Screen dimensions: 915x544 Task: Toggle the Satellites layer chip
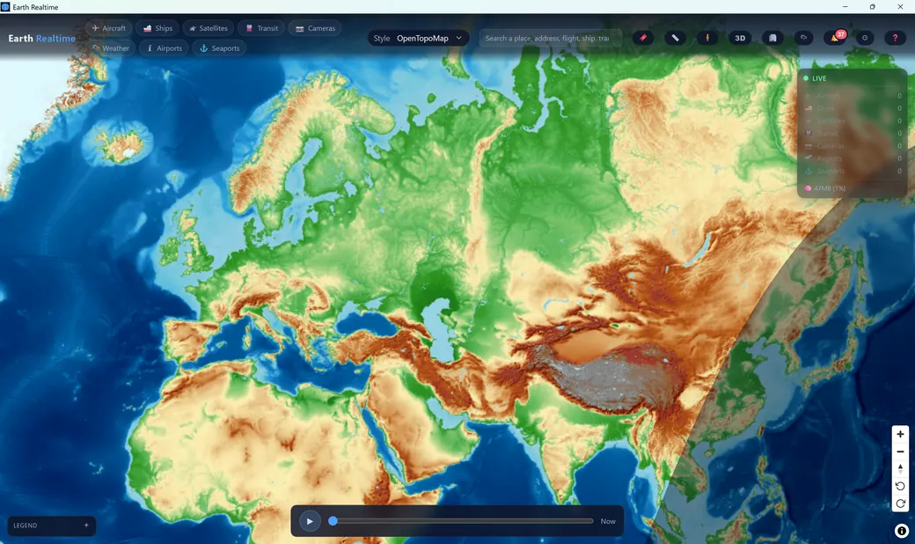pos(209,28)
